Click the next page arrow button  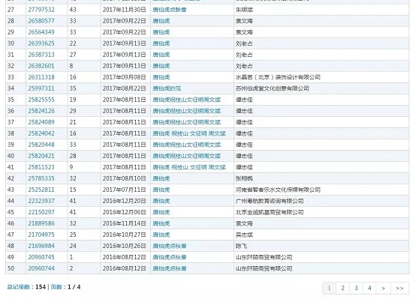click(x=384, y=289)
